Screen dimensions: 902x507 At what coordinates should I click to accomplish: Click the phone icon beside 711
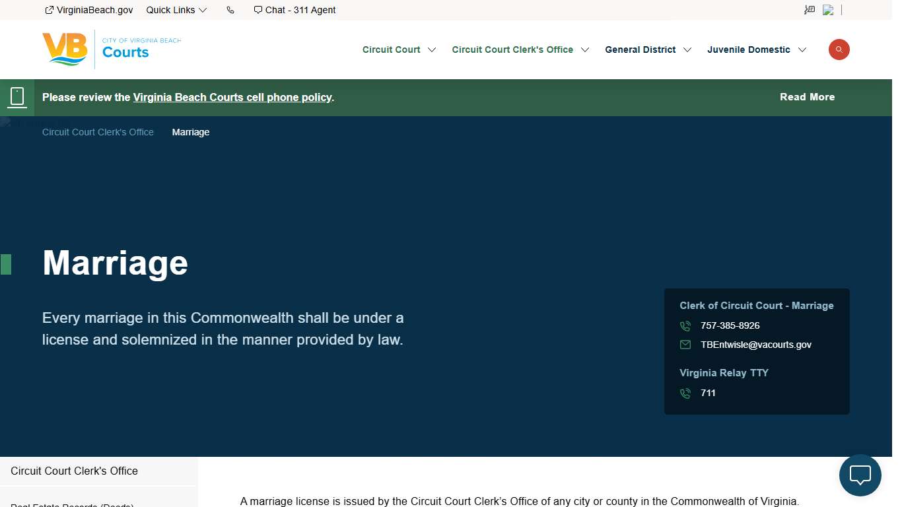tap(685, 393)
